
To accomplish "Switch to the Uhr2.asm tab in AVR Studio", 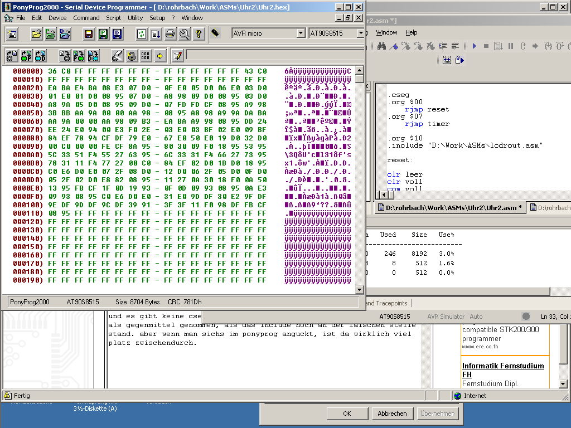I will click(x=451, y=208).
